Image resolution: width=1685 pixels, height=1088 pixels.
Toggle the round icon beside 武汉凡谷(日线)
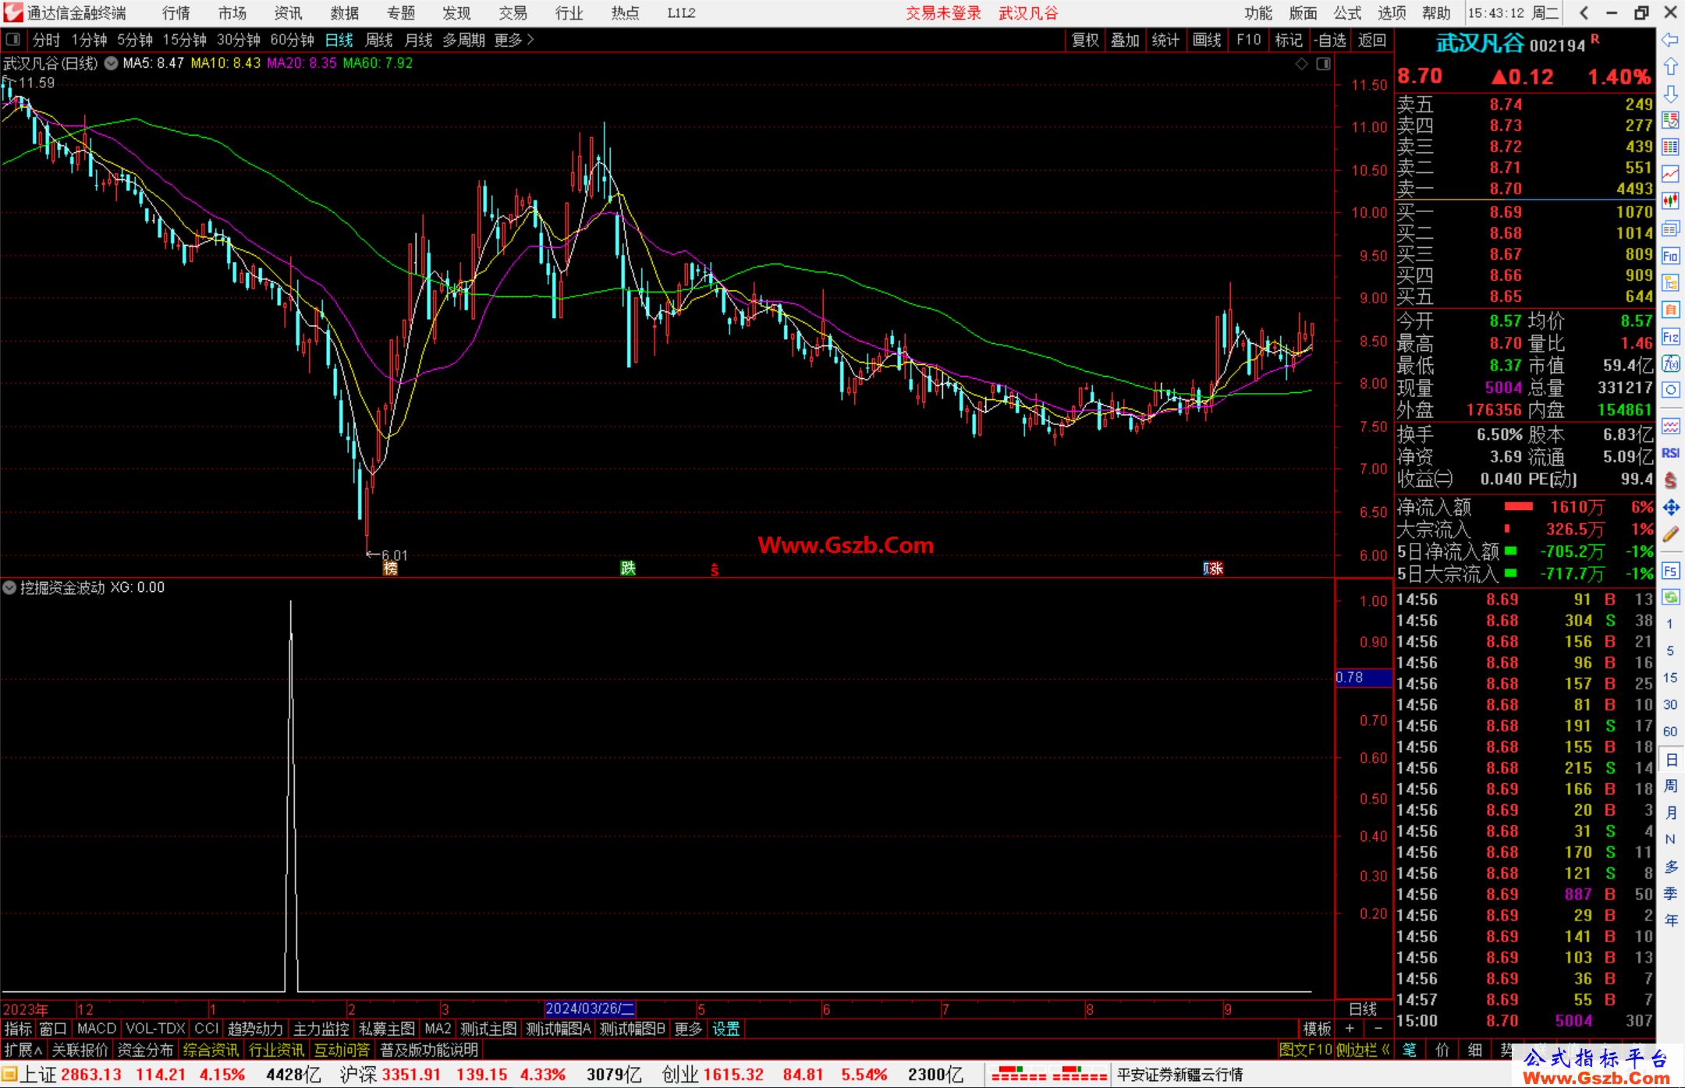(x=111, y=63)
